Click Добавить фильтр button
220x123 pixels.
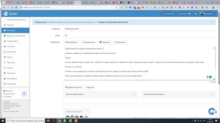click(74, 87)
